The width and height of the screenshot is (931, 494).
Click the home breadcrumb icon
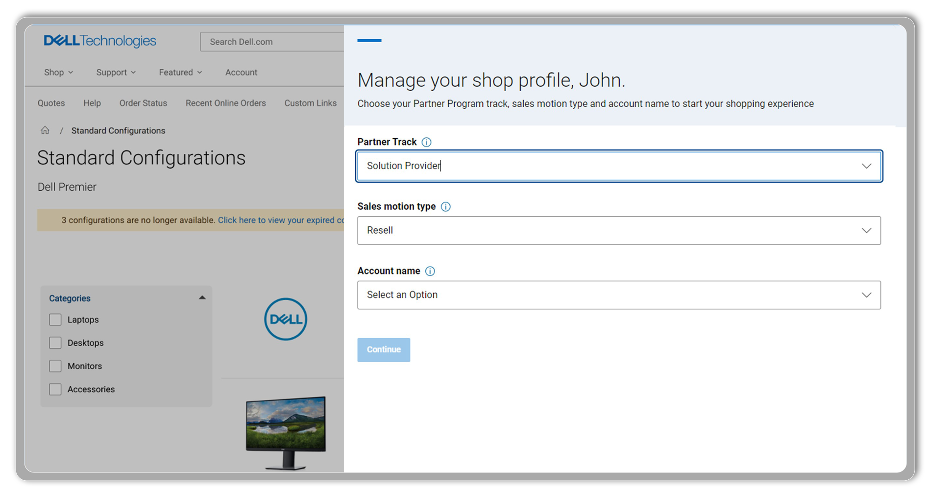(45, 130)
